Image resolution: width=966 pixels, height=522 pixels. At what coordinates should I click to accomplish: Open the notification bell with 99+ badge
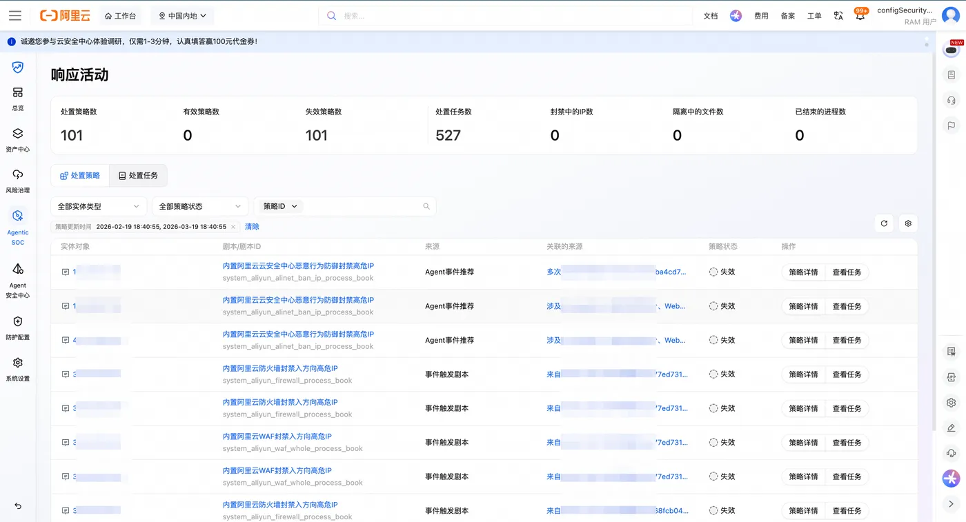860,15
